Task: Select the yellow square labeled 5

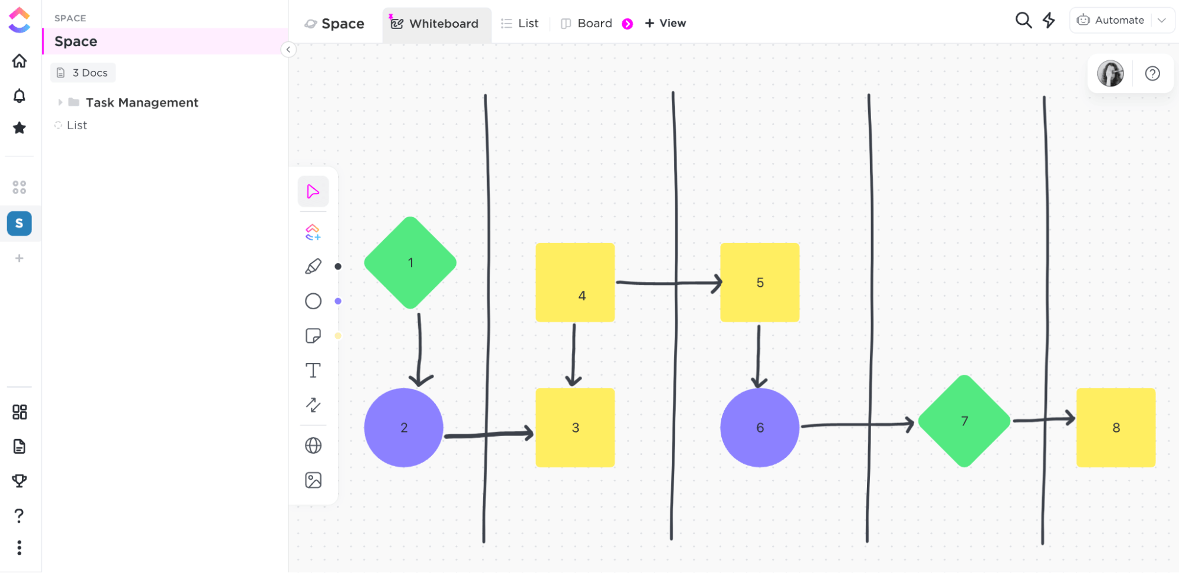Action: 760,283
